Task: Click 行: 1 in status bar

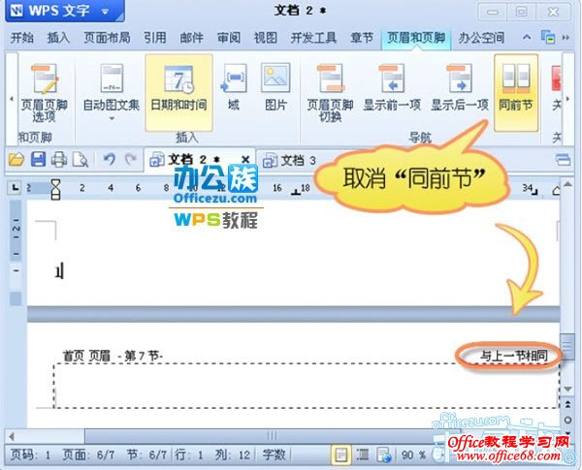Action: (x=189, y=454)
